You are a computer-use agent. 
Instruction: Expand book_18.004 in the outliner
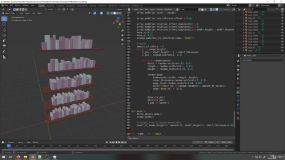tap(243, 15)
